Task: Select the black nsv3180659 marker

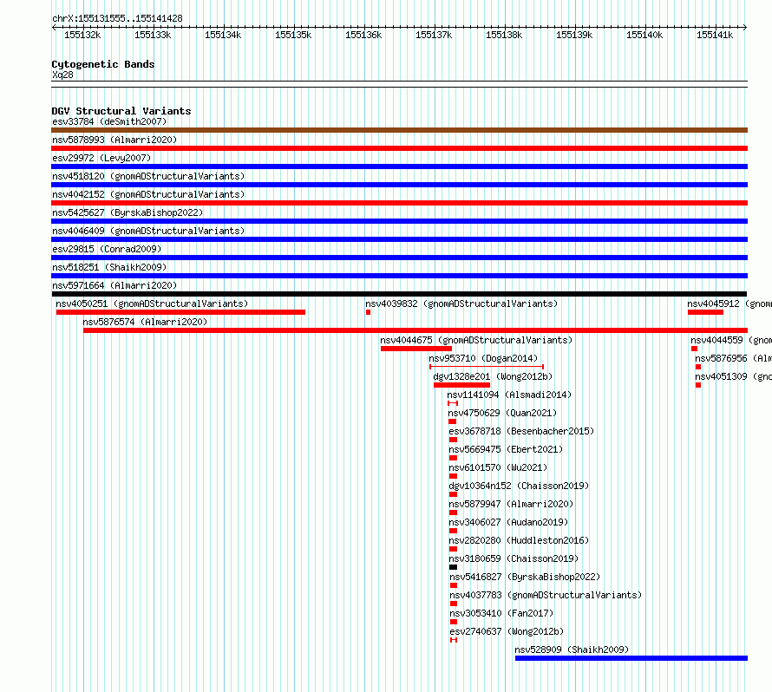Action: pyautogui.click(x=454, y=567)
